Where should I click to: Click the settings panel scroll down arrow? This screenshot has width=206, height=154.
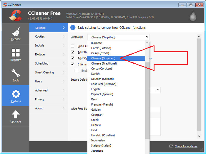(199, 136)
